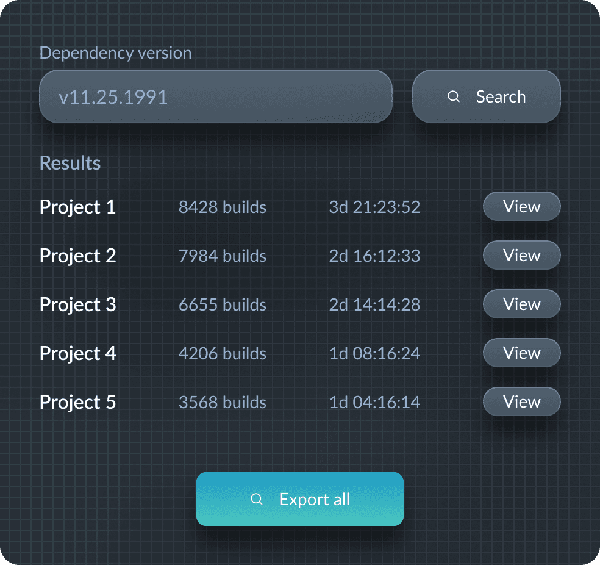Viewport: 600px width, 565px height.
Task: Click the Dependency version label
Action: pos(115,53)
